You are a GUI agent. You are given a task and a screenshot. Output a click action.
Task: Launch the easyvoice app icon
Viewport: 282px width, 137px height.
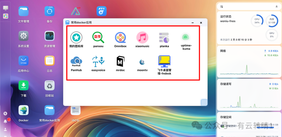pyautogui.click(x=98, y=61)
